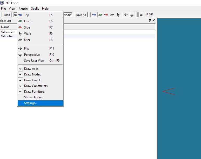201x159 pixels.
Task: Float the Block List panel
Action: (150, 20)
